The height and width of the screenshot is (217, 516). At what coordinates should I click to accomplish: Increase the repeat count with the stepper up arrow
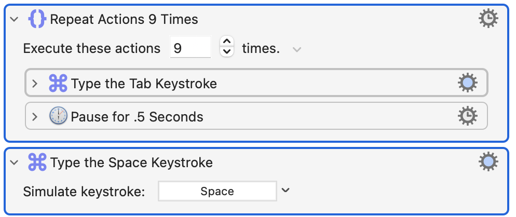coord(227,43)
